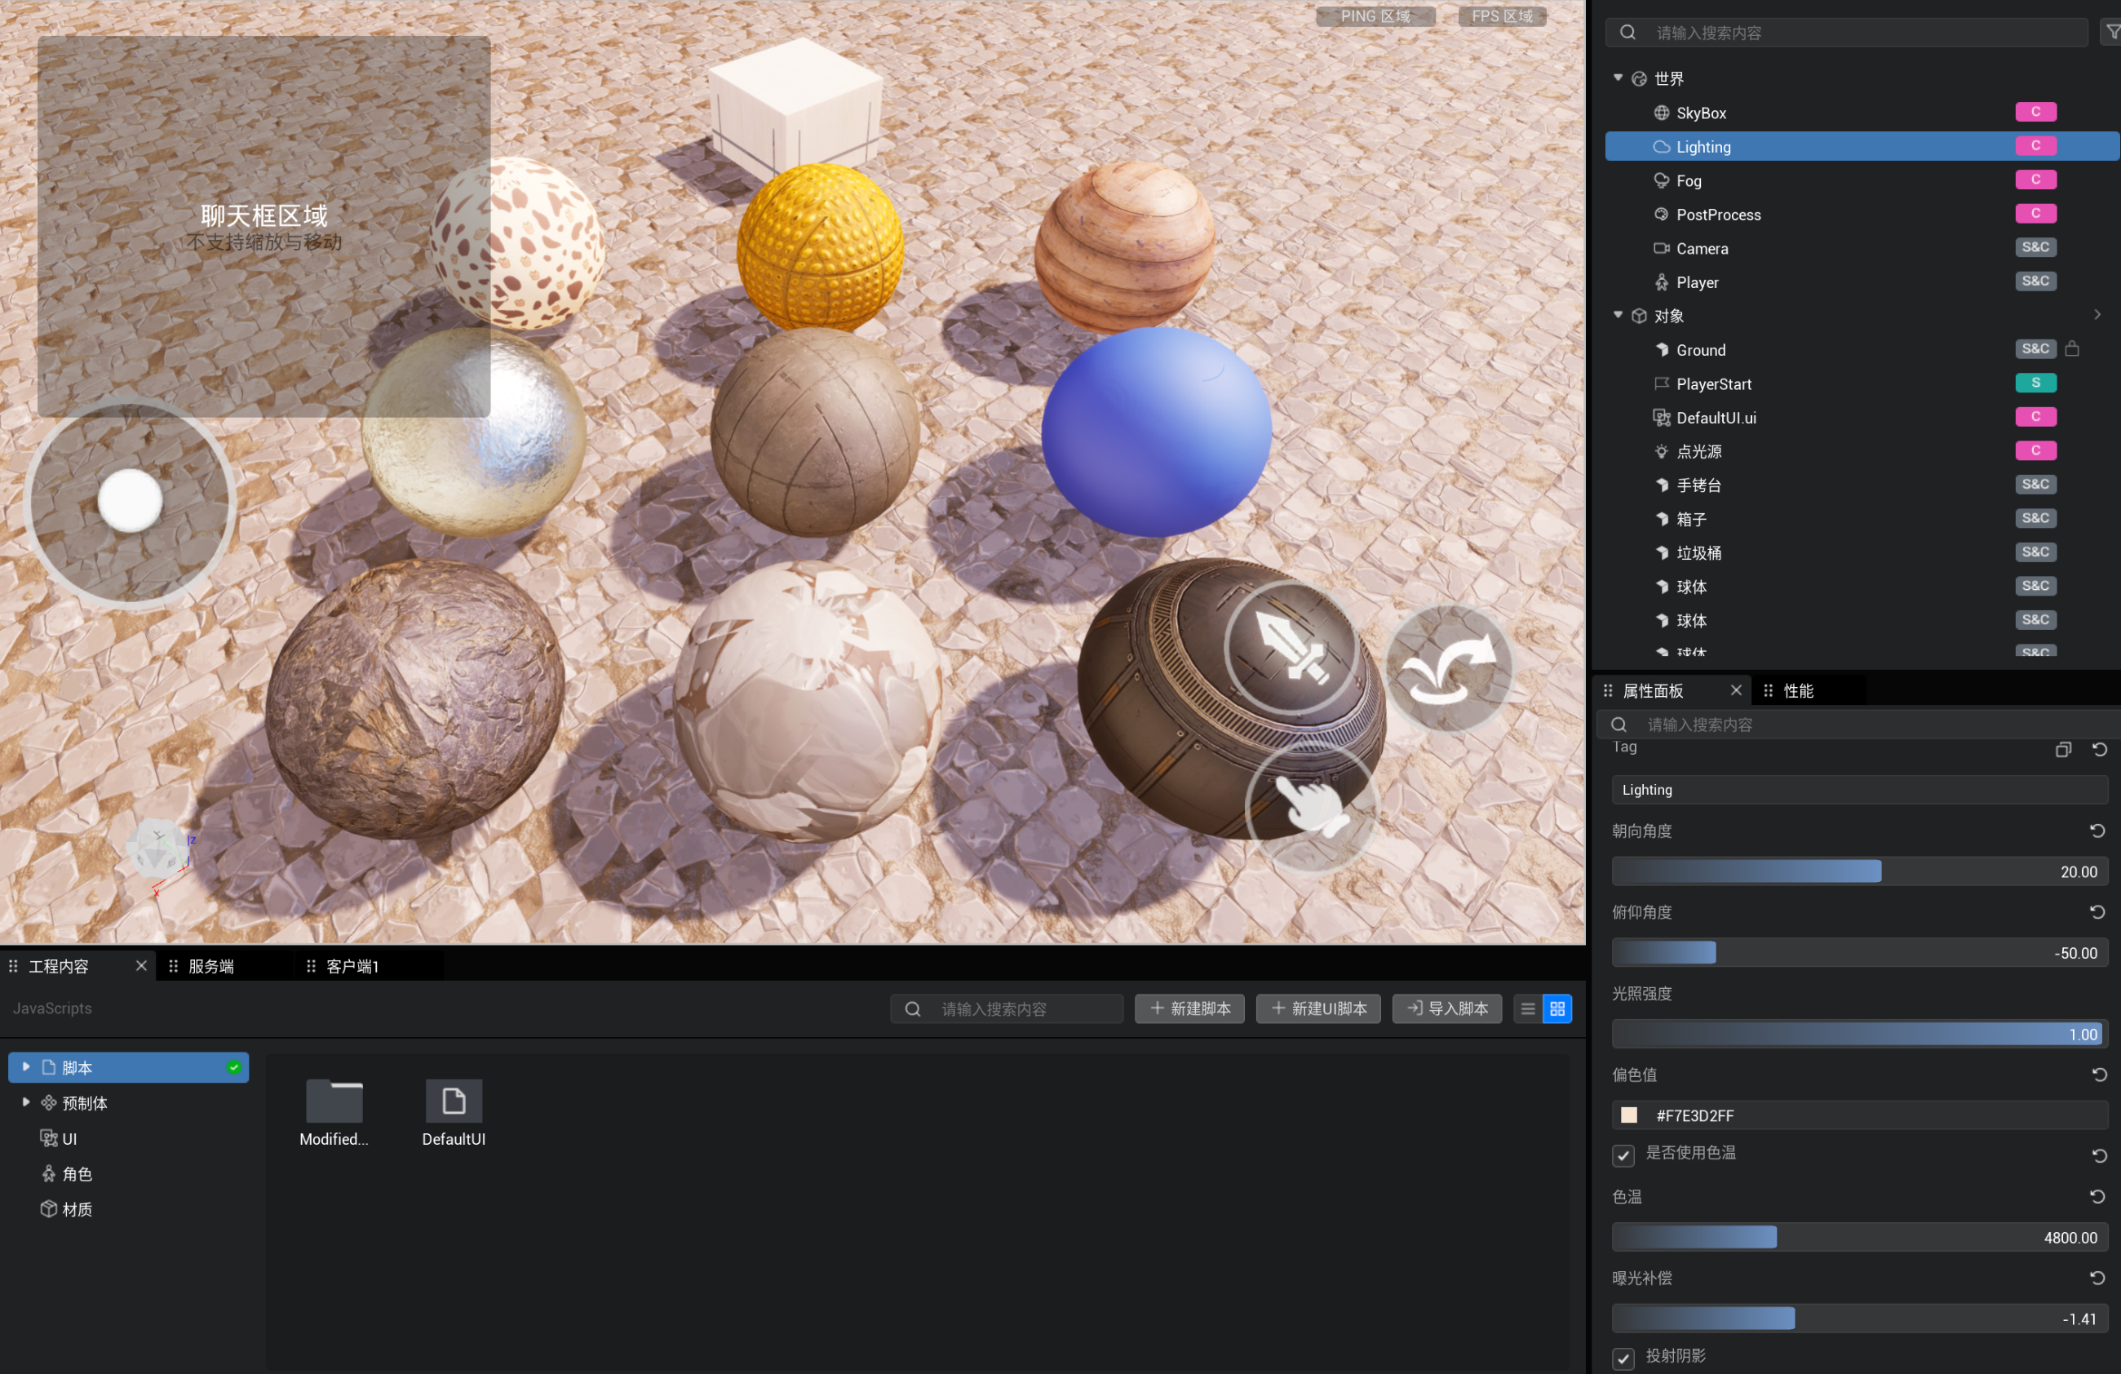This screenshot has width=2121, height=1374.
Task: Select the 属性面板 tab
Action: 1653,690
